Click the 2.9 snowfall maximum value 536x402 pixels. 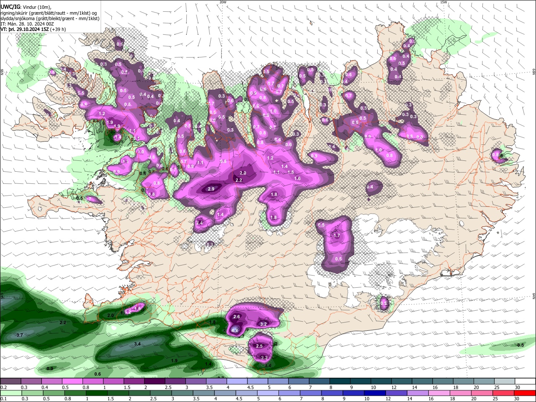click(211, 189)
